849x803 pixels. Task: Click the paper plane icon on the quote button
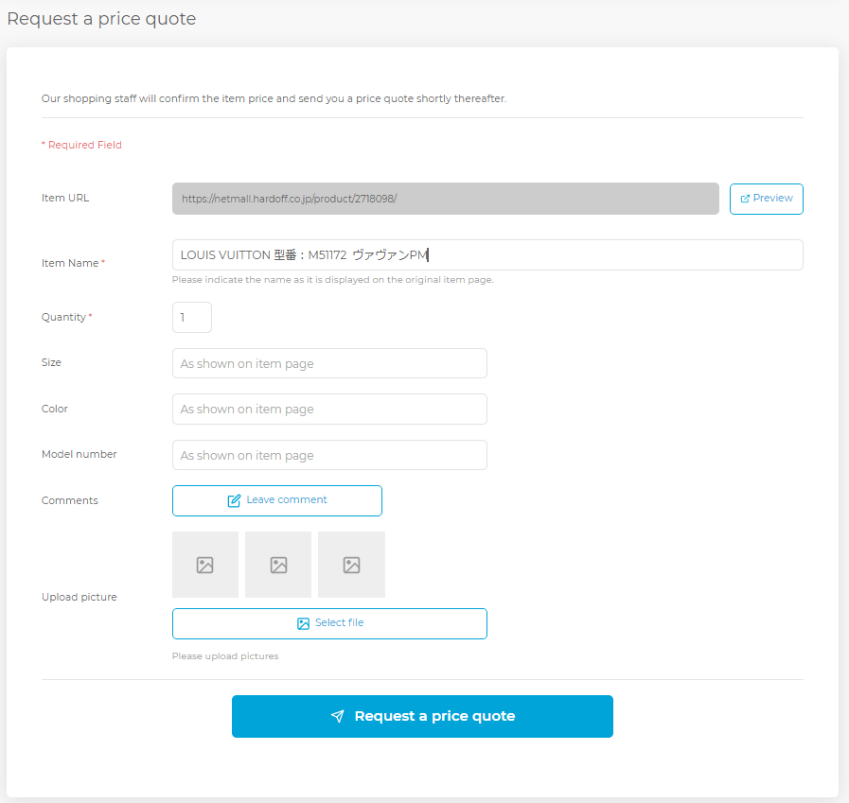point(337,716)
